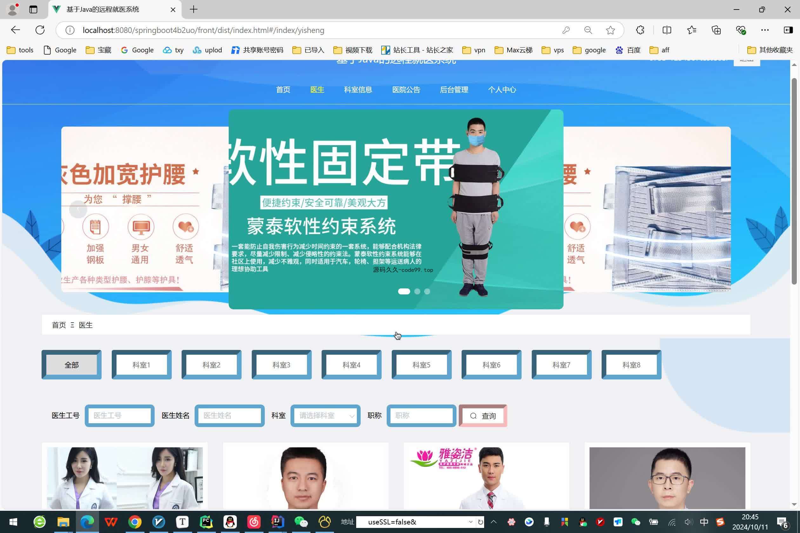This screenshot has height=533, width=800.
Task: Open the Collections icon
Action: tap(716, 30)
